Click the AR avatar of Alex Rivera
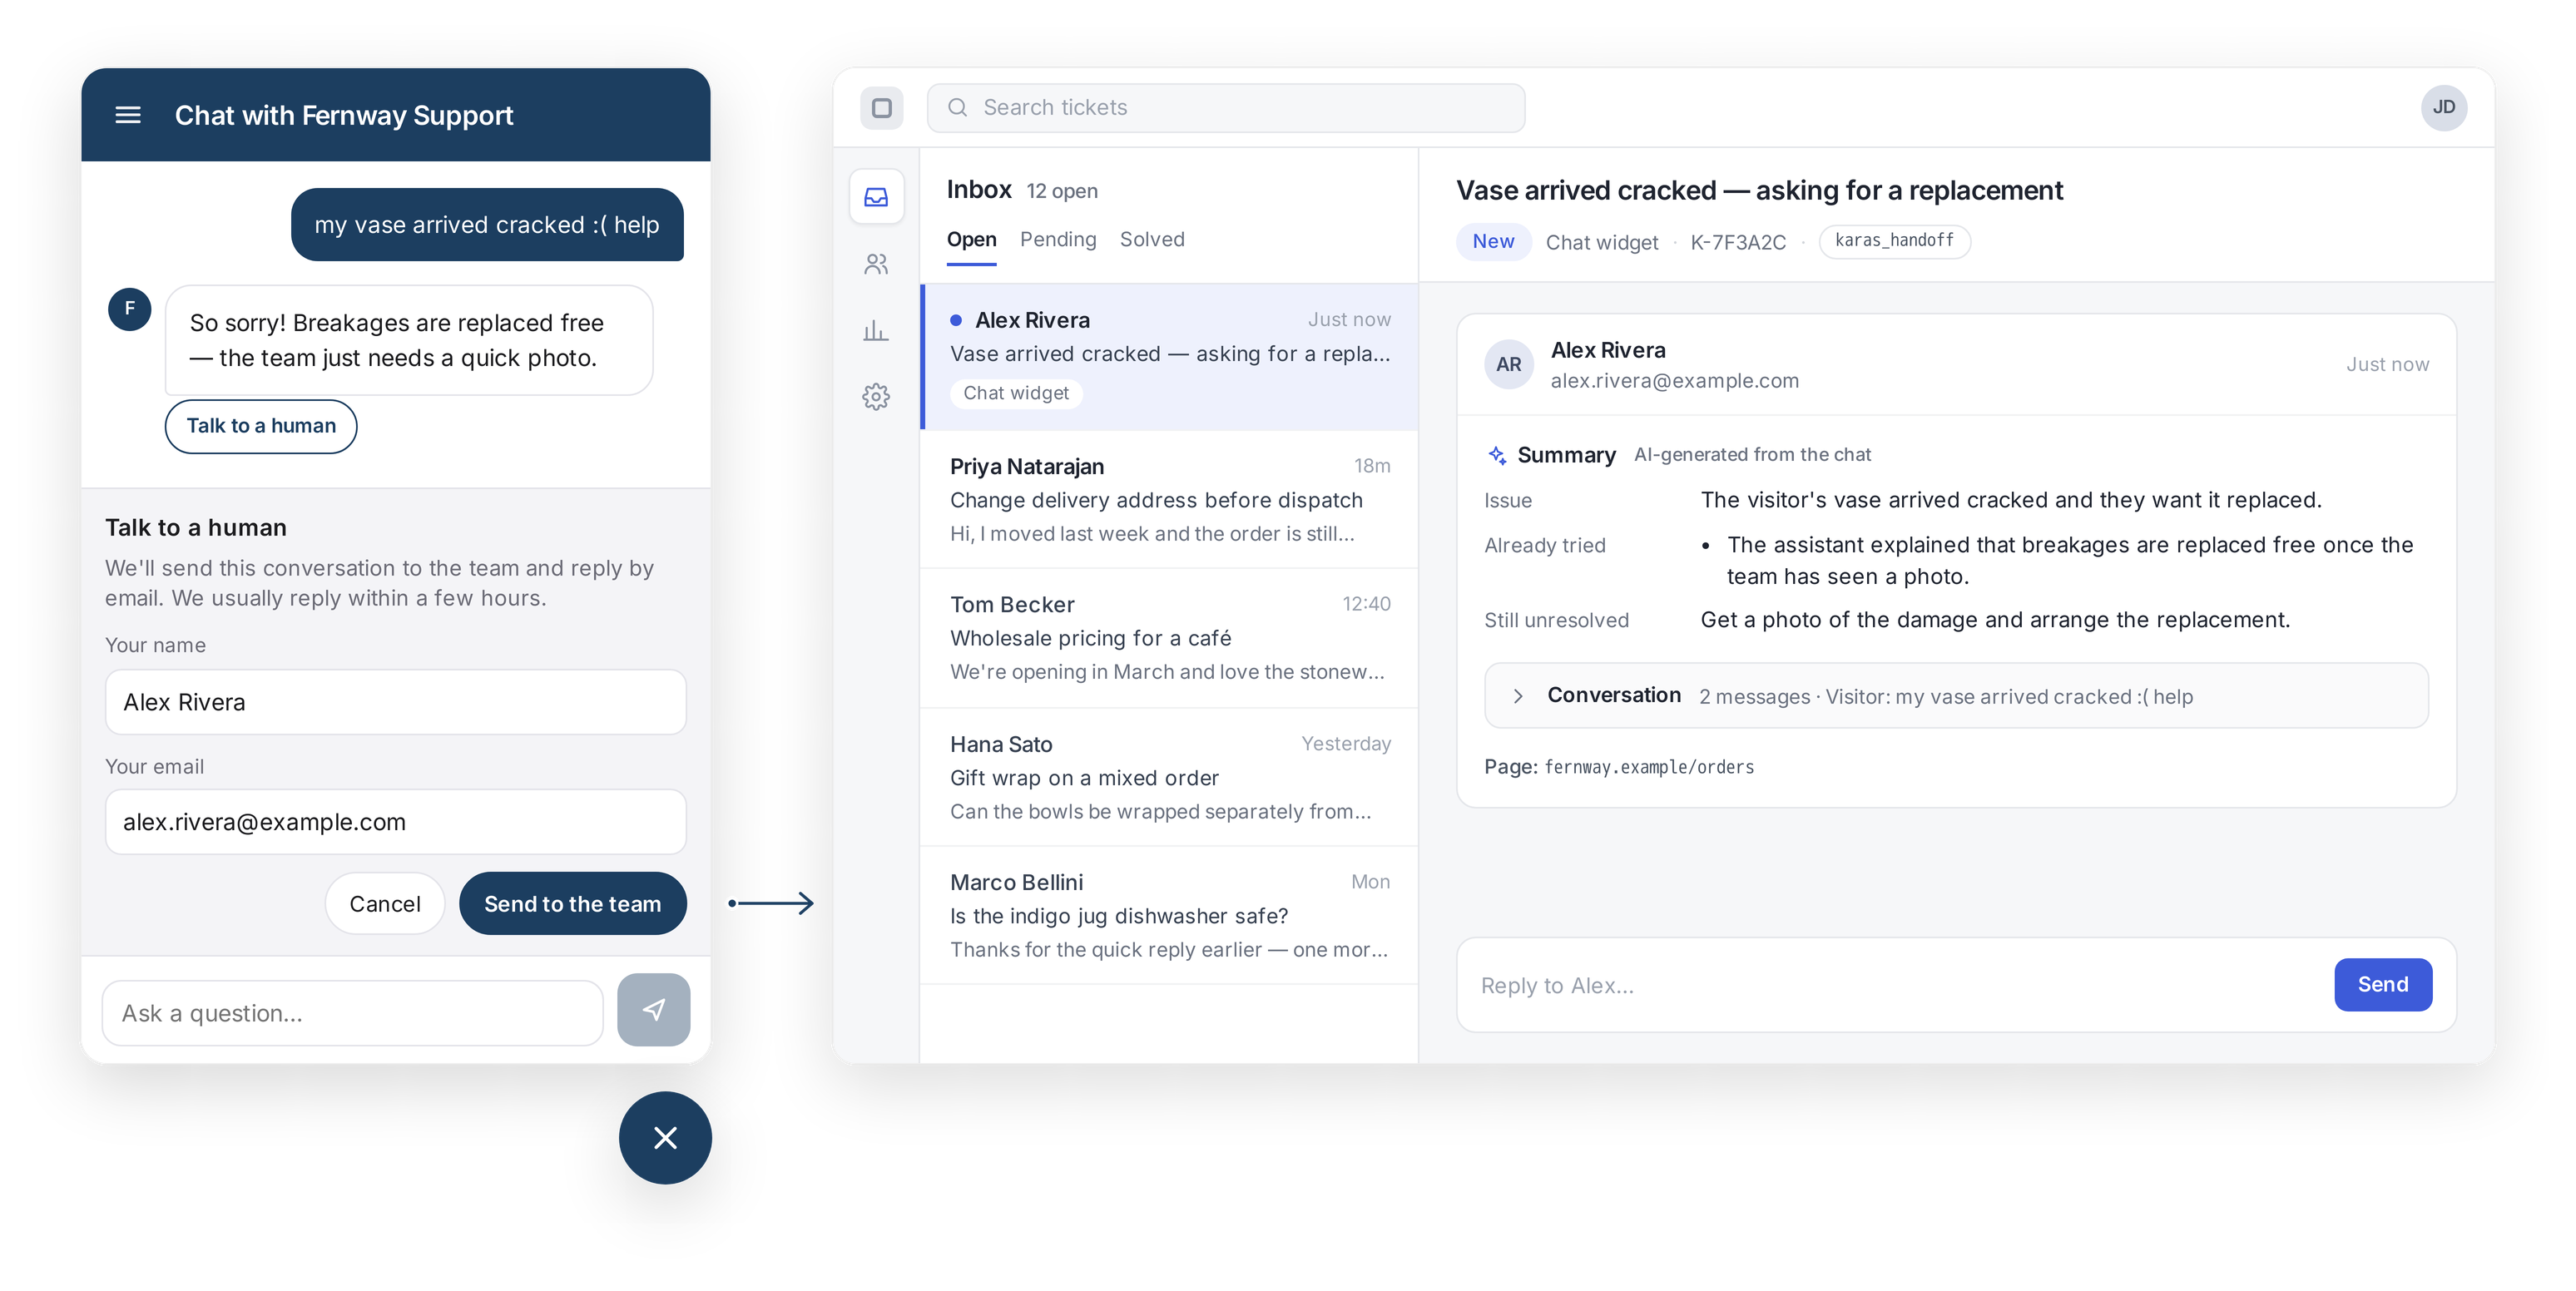 (x=1509, y=365)
